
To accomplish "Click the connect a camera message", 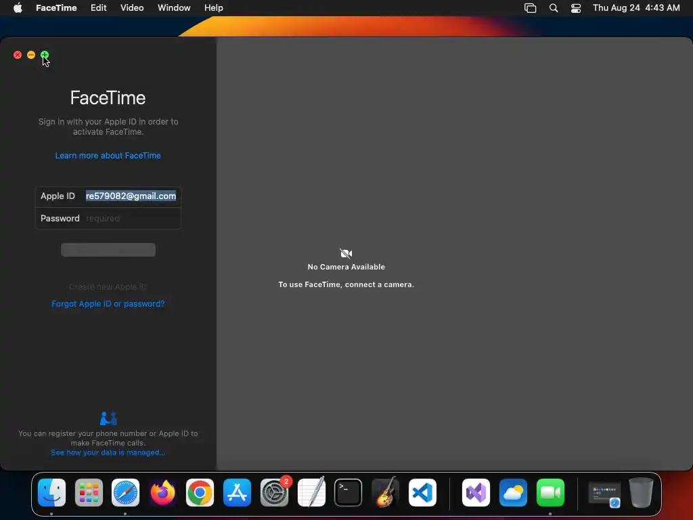I will tap(346, 284).
